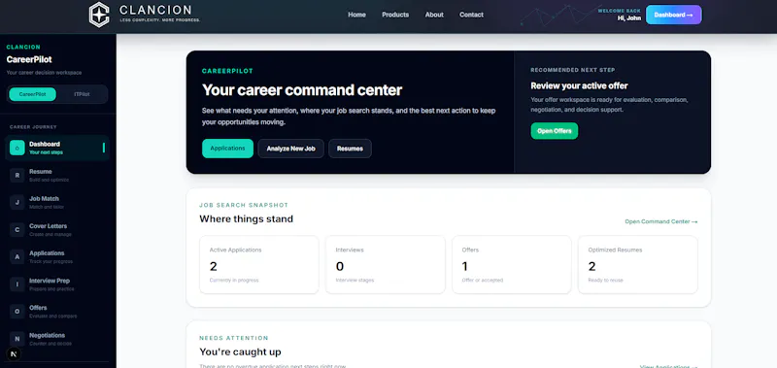Viewport: 777px width, 368px height.
Task: Follow the View Applications link
Action: point(668,366)
